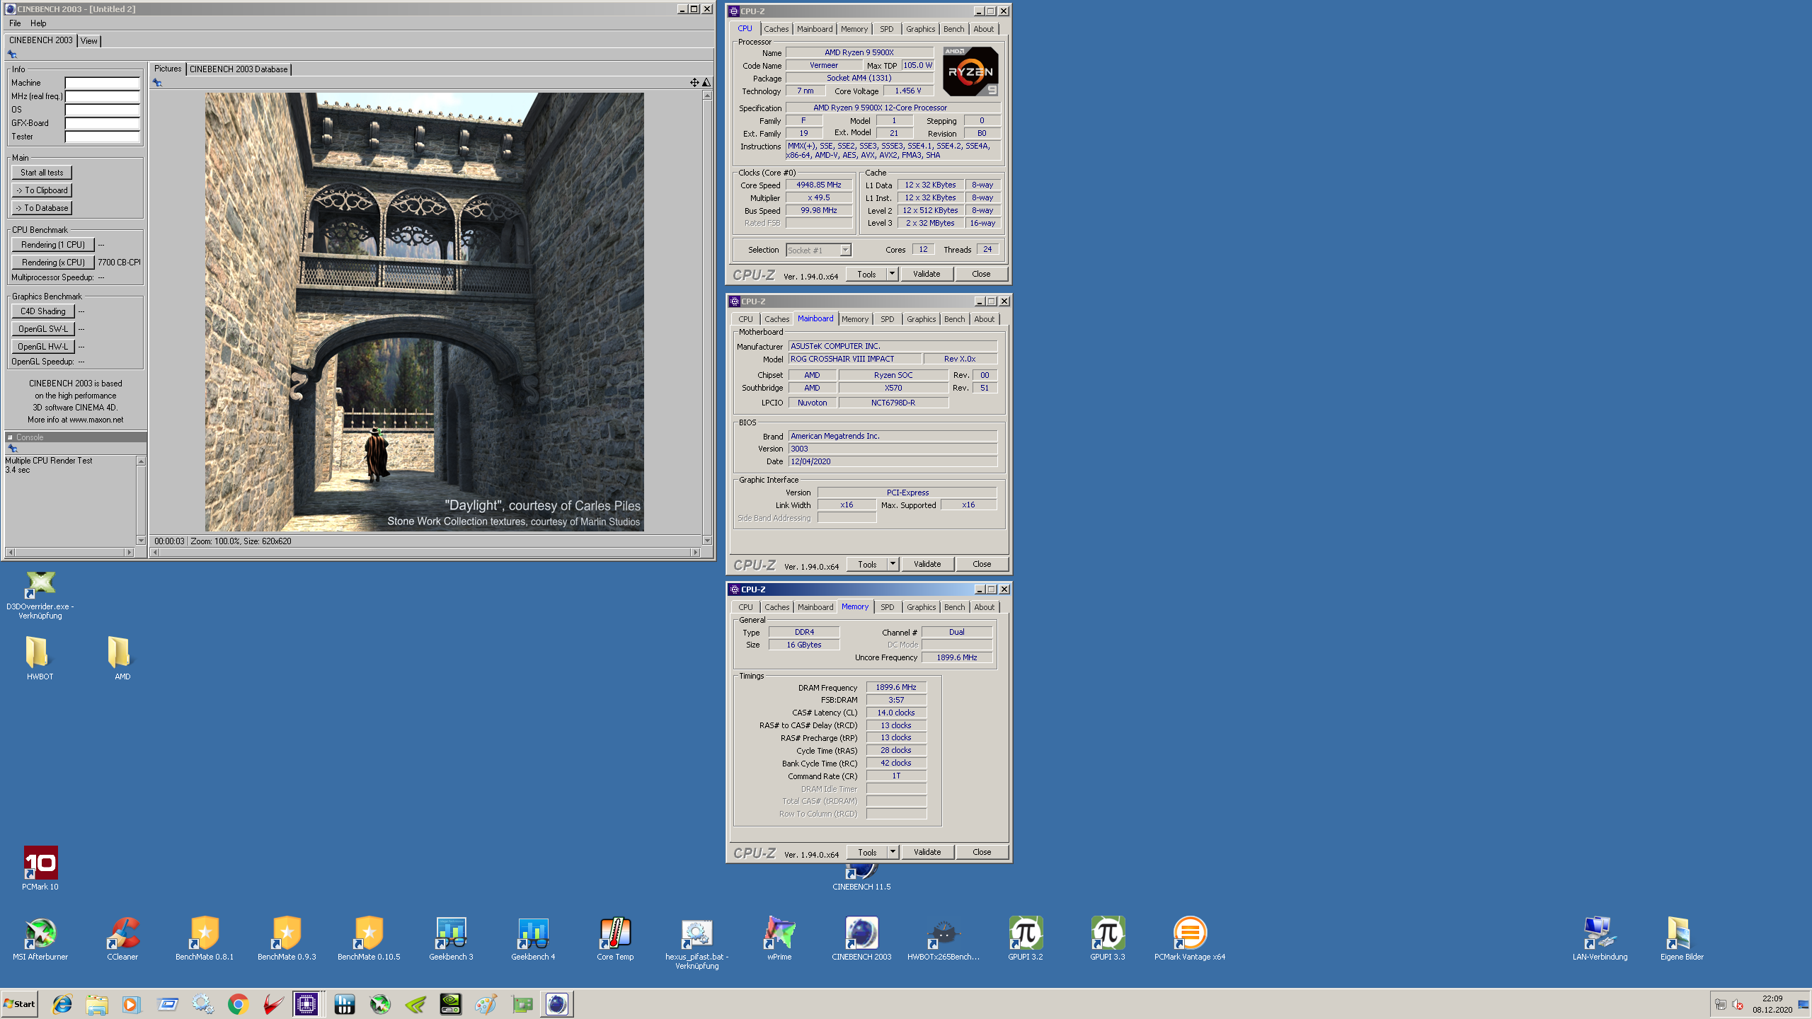Screen dimensions: 1812x1019
Task: Launch GPUPI 3.3 from the desktop
Action: point(1108,938)
